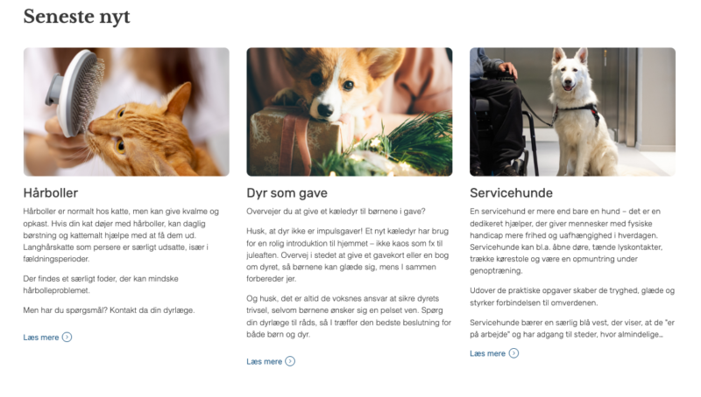Click the Hårboller article title

click(51, 192)
